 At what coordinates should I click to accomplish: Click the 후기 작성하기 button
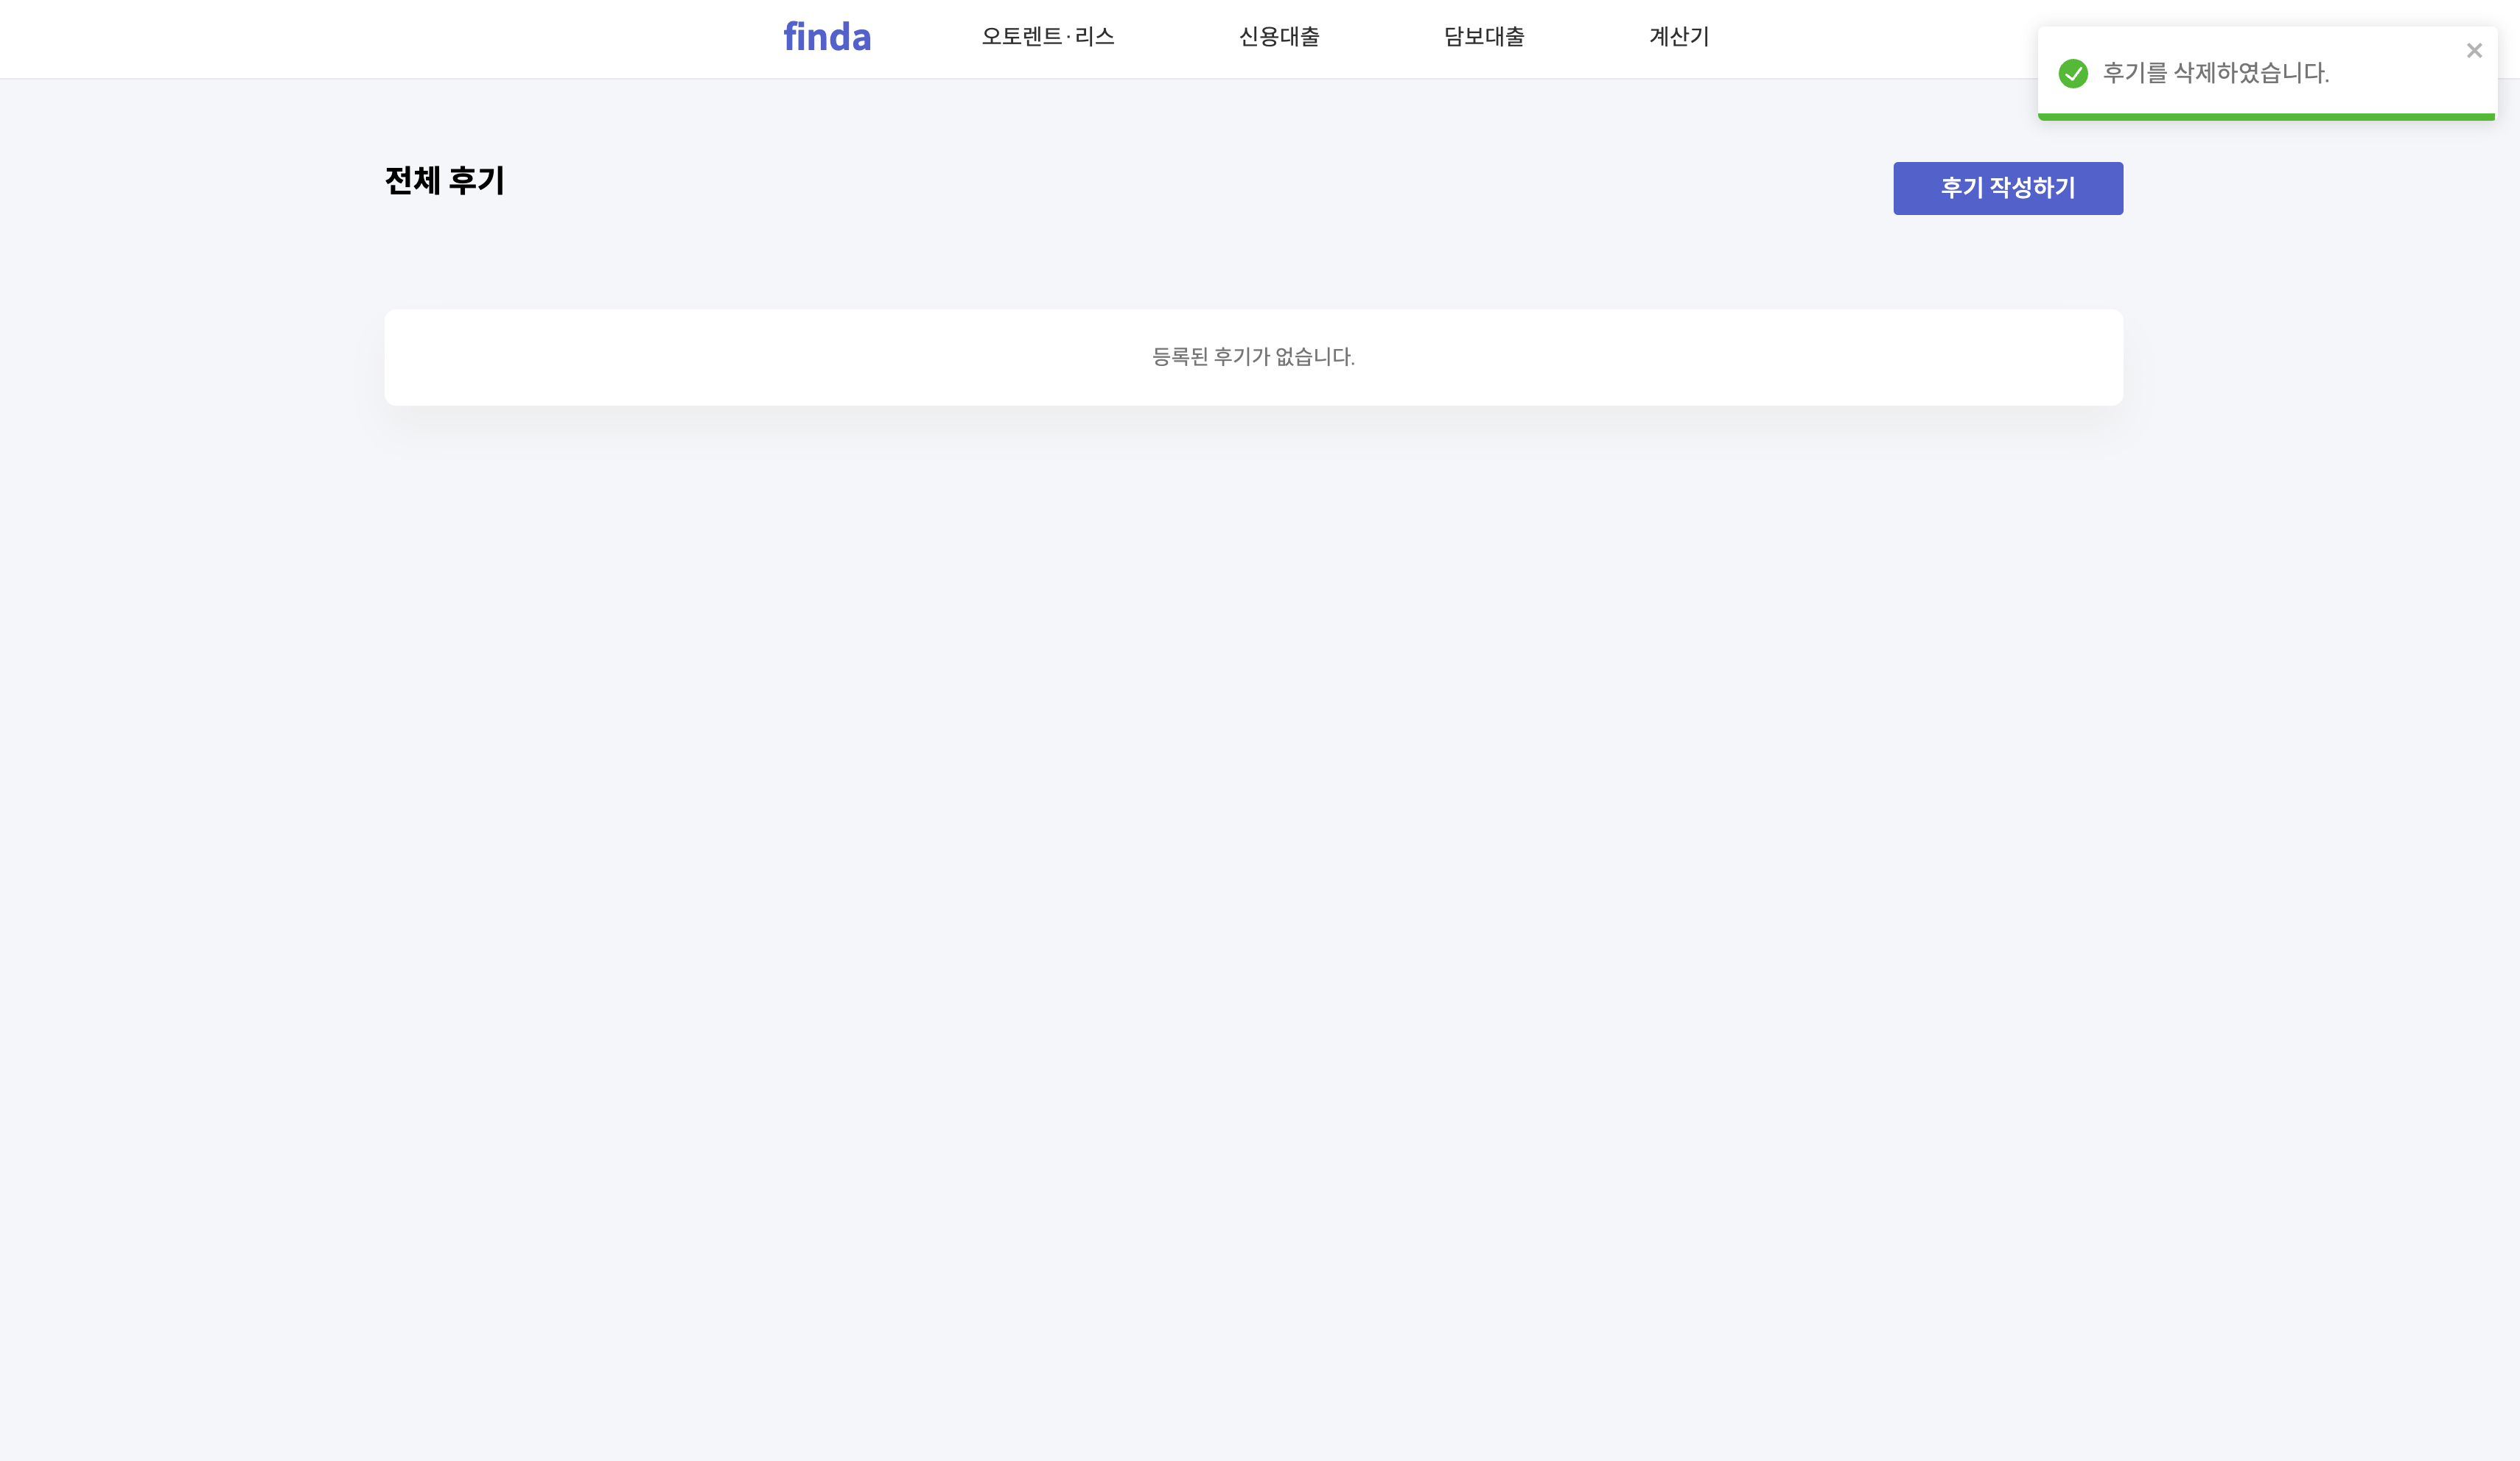coord(2007,188)
